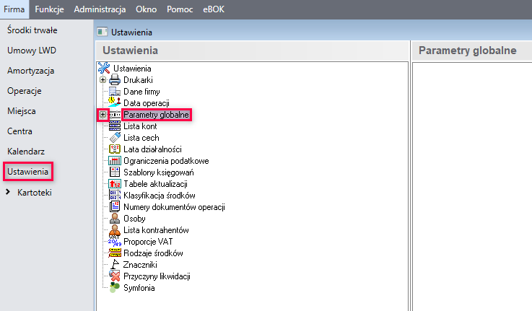Screen dimensions: 532x311
Task: Select Parametry globalne tree item
Action: coord(156,115)
